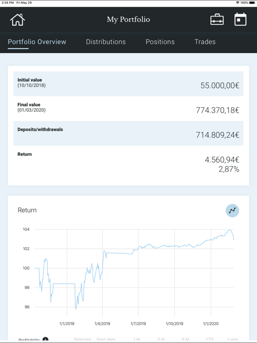
Task: Tap the Wi-Fi status icon
Action: point(237,3)
